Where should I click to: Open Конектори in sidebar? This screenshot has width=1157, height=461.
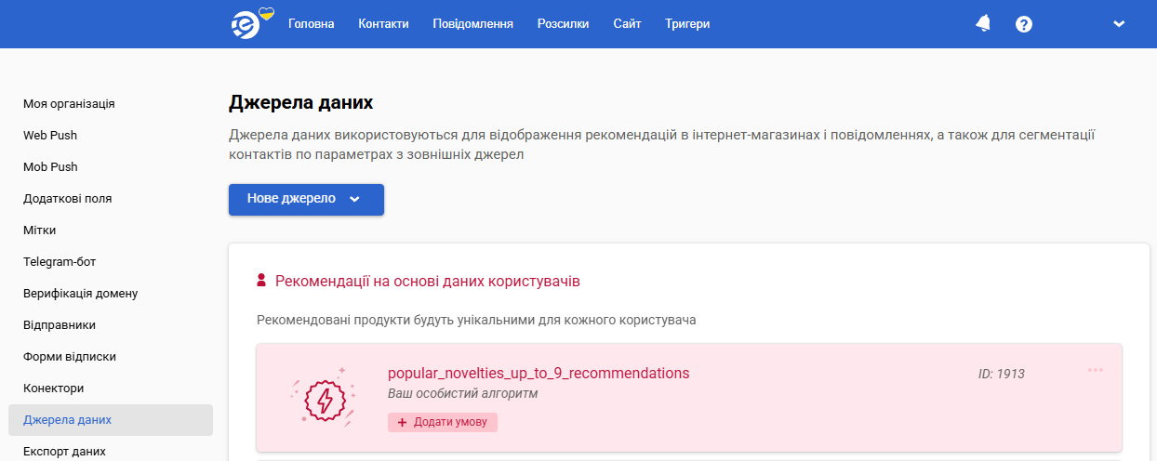coord(54,388)
